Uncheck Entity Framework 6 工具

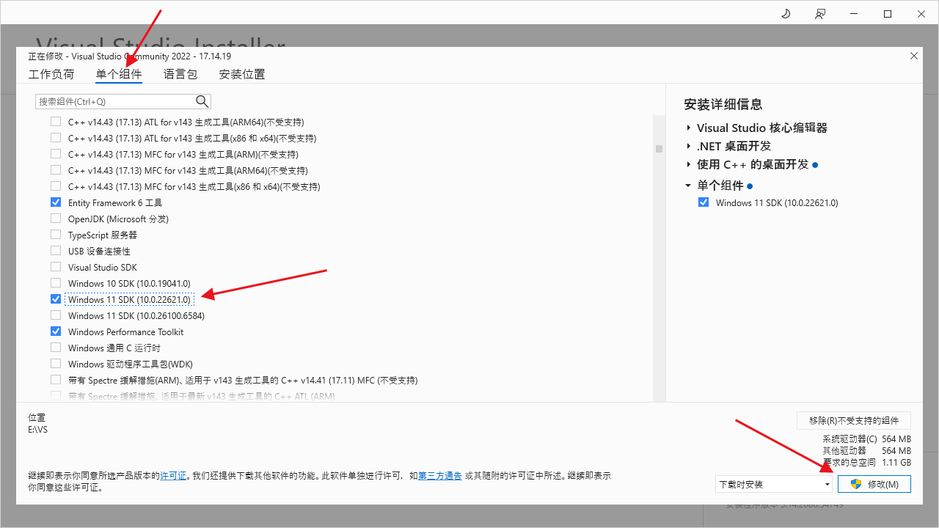point(55,202)
